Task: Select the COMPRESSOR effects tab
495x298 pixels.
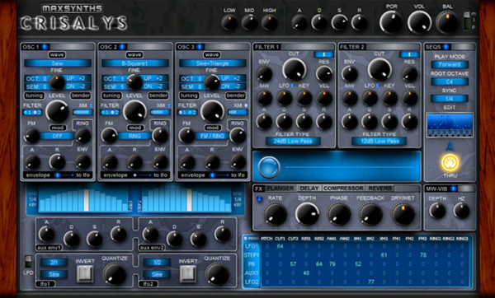Action: point(343,189)
